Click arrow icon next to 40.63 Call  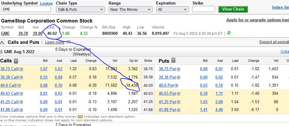point(21,94)
